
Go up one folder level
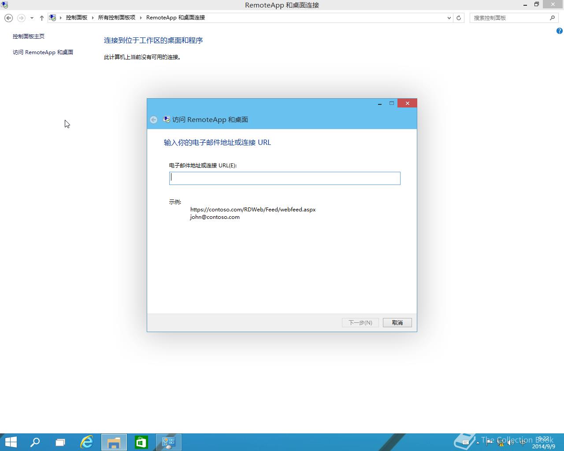(x=42, y=18)
